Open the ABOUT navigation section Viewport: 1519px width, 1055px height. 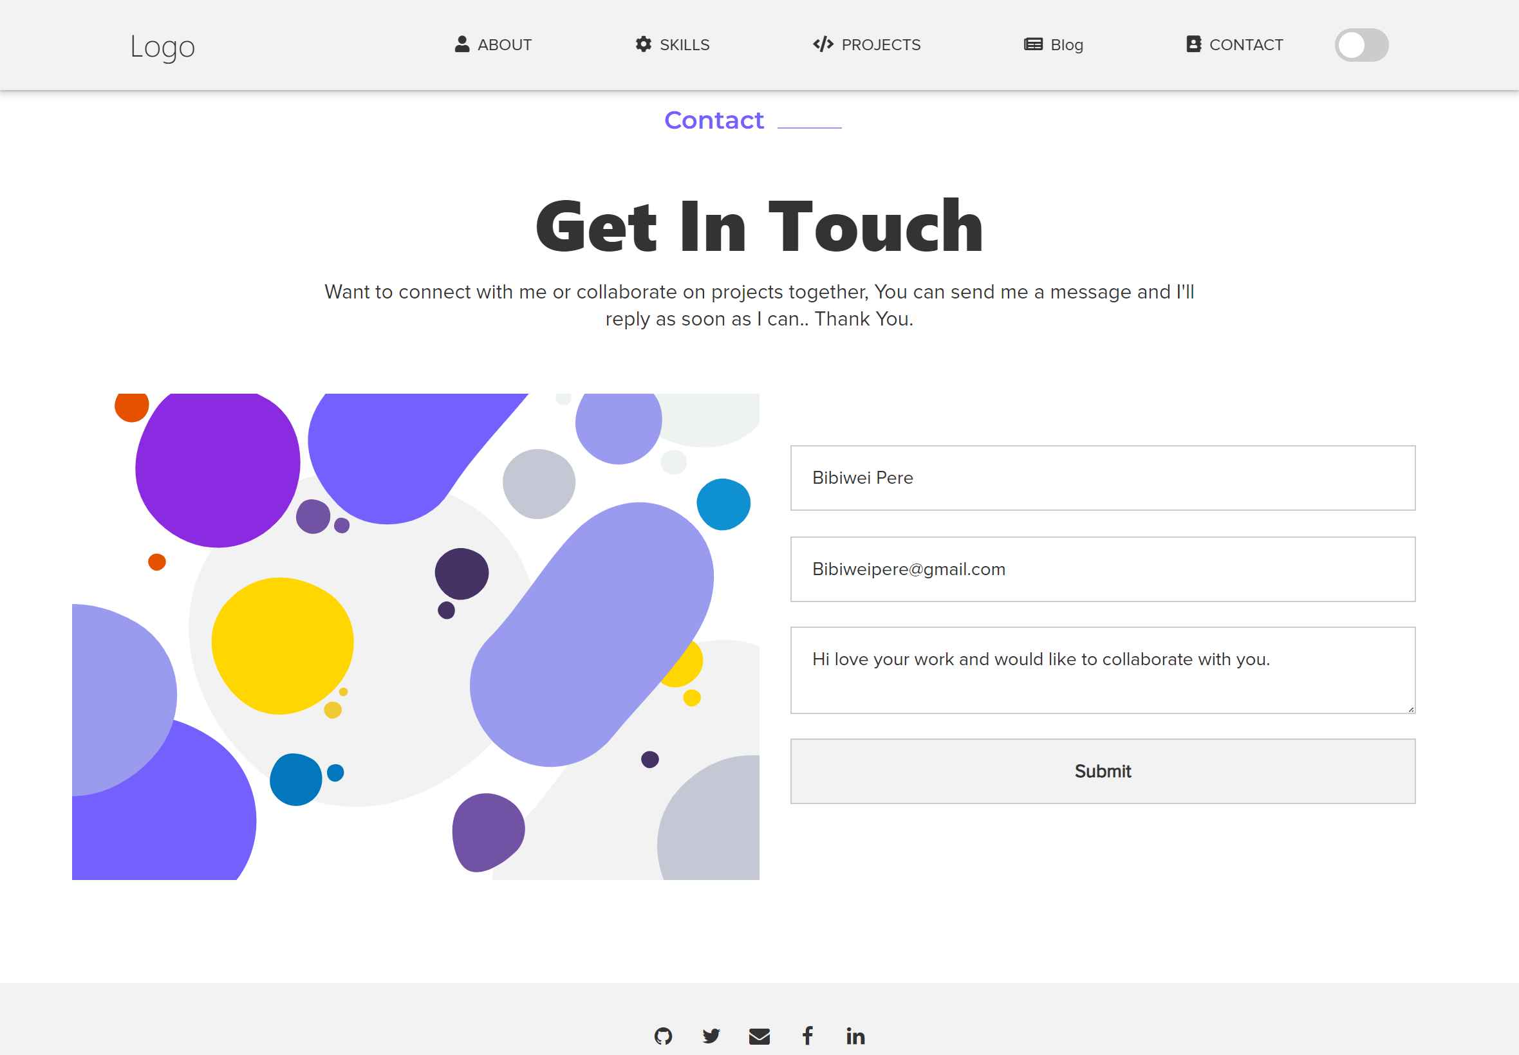point(494,45)
